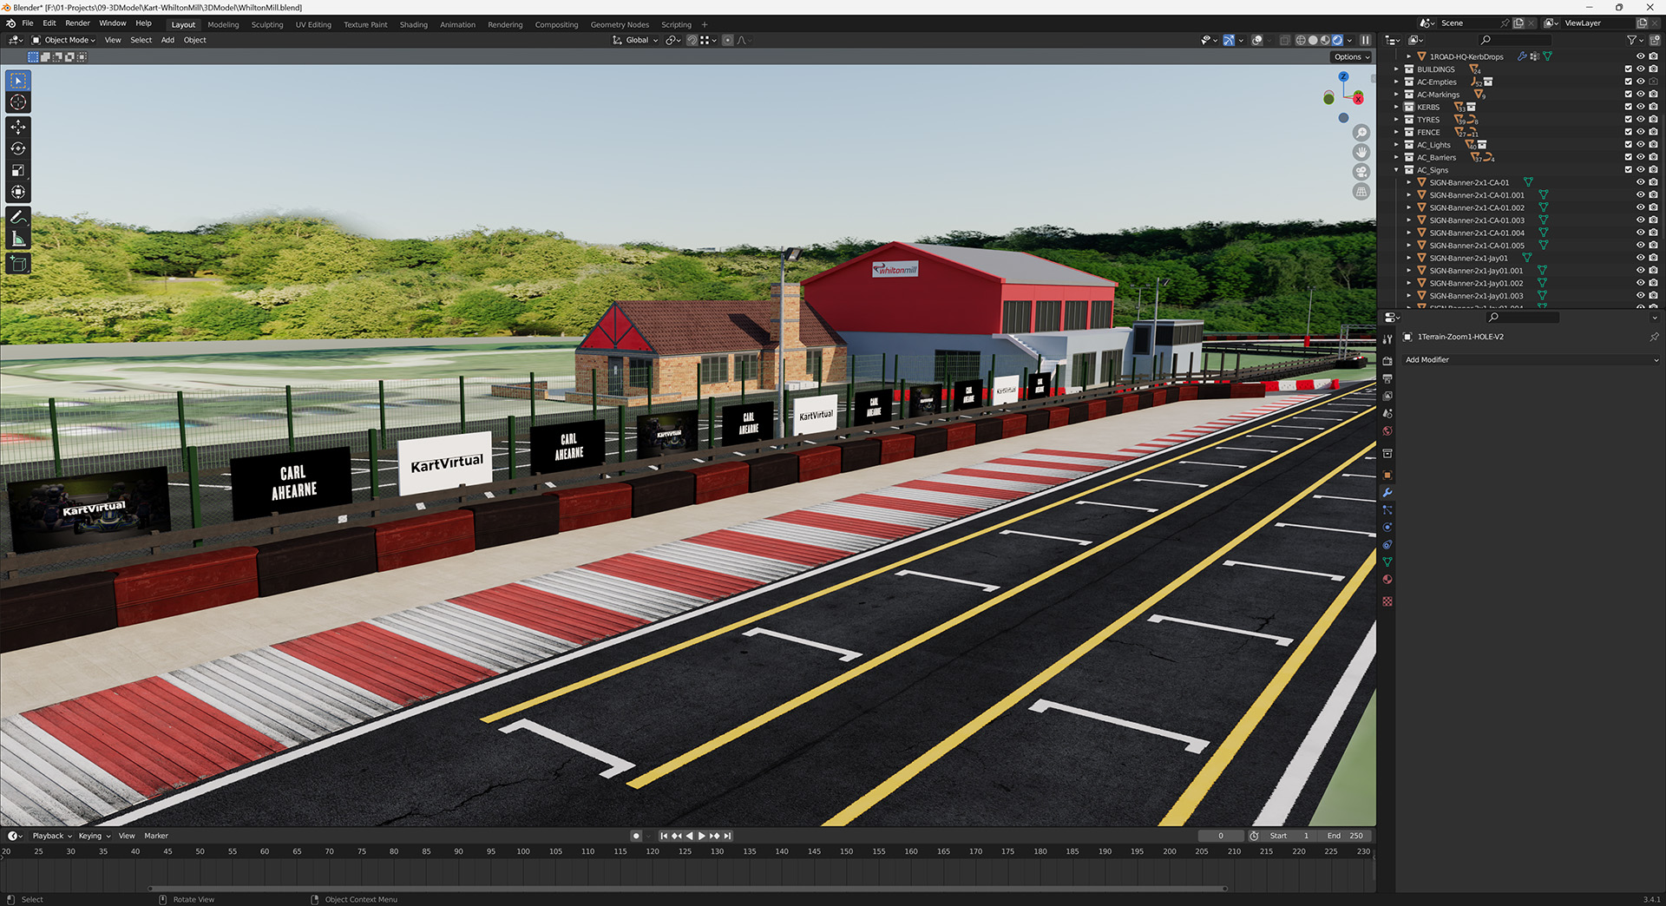Collapse the AC_Signs collection
The width and height of the screenshot is (1666, 906).
[1396, 170]
